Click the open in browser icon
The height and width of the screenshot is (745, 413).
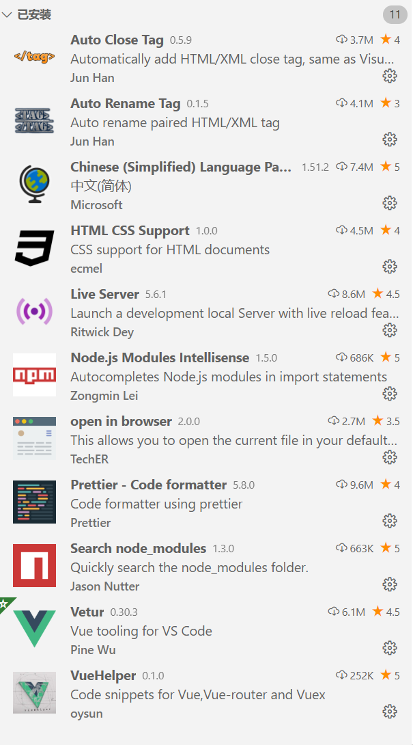click(34, 439)
